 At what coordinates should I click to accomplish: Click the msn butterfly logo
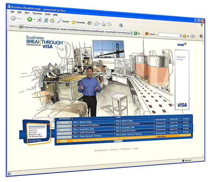182,44
